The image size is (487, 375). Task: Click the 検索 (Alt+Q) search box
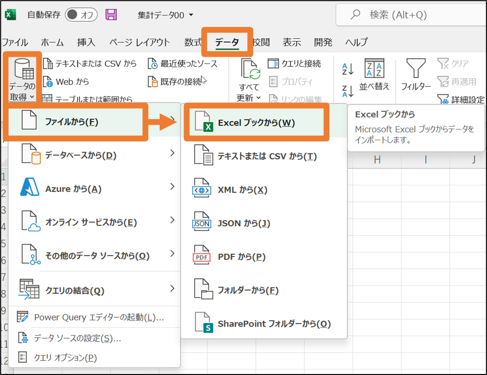(x=411, y=15)
